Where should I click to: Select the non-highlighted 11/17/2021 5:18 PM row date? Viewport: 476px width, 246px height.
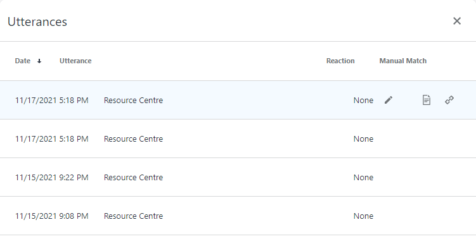pyautogui.click(x=51, y=138)
